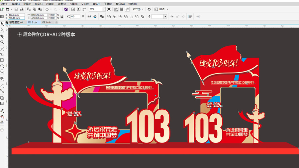299x168 pixels.
Task: Click the Import icon
Action: click(x=73, y=9)
